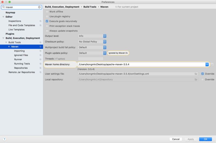The width and height of the screenshot is (216, 143).
Task: Select Keymap in the settings tree
Action: pos(10,12)
